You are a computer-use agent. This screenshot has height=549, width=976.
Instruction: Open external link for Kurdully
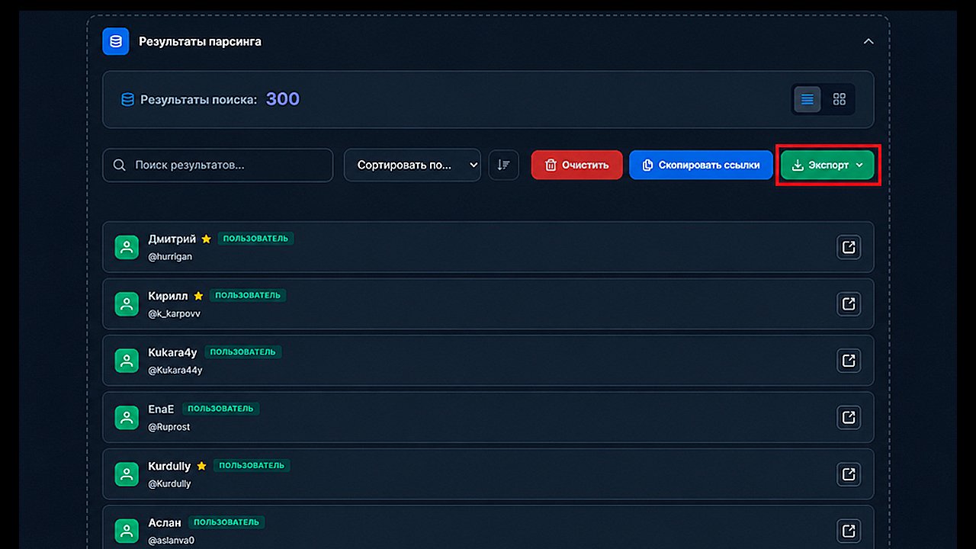coord(849,474)
